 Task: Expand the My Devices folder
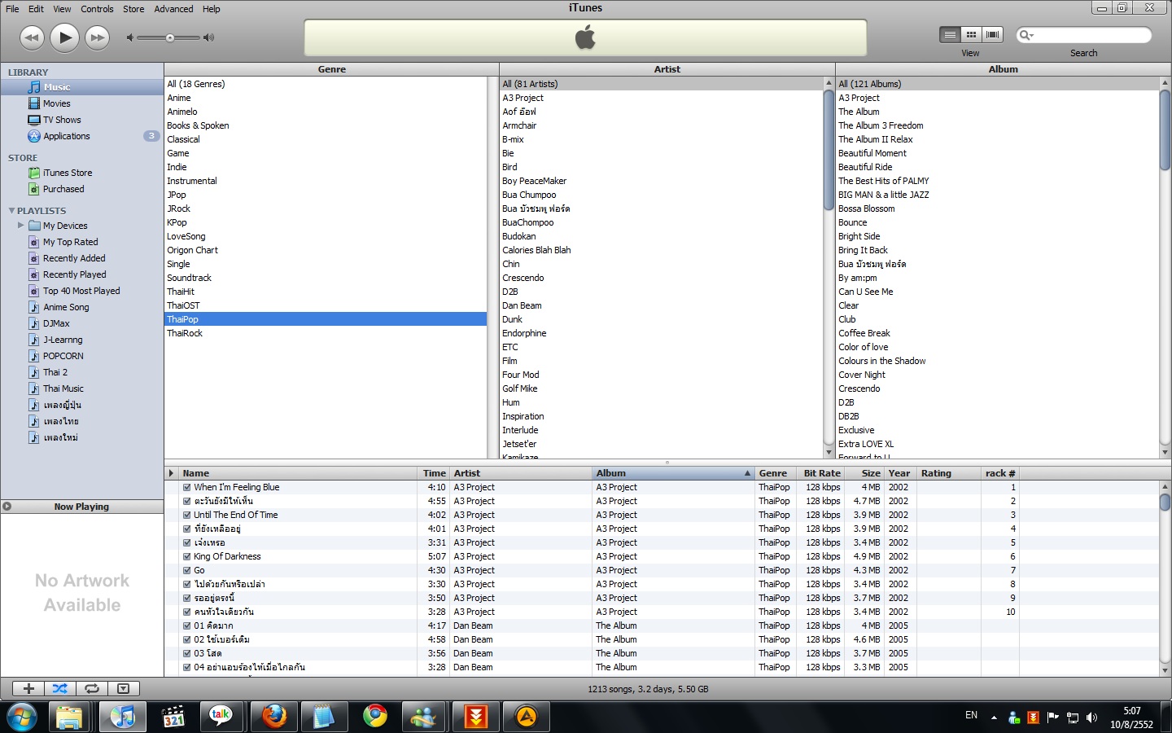pyautogui.click(x=21, y=225)
